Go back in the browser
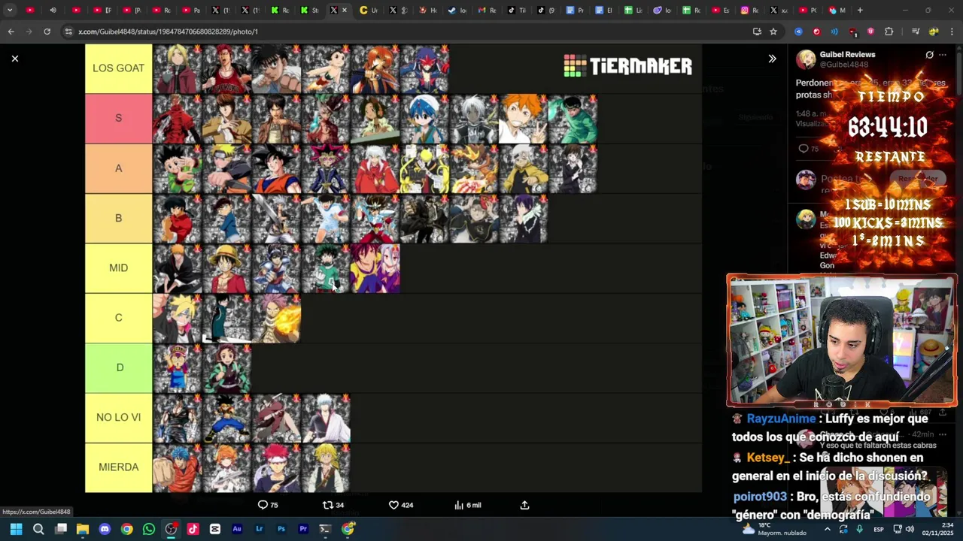The width and height of the screenshot is (963, 541). (x=11, y=32)
